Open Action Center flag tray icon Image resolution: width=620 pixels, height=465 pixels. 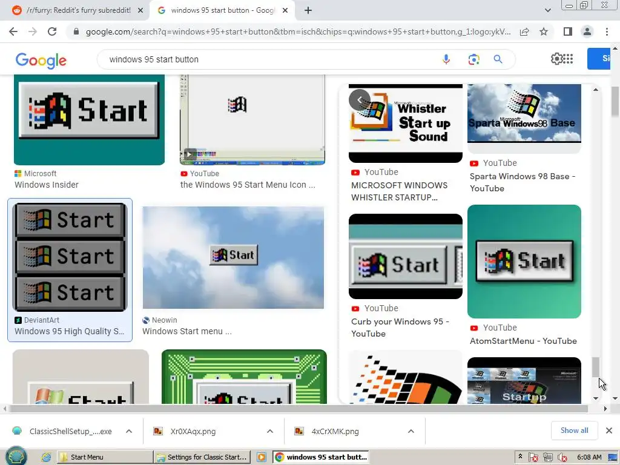533,458
